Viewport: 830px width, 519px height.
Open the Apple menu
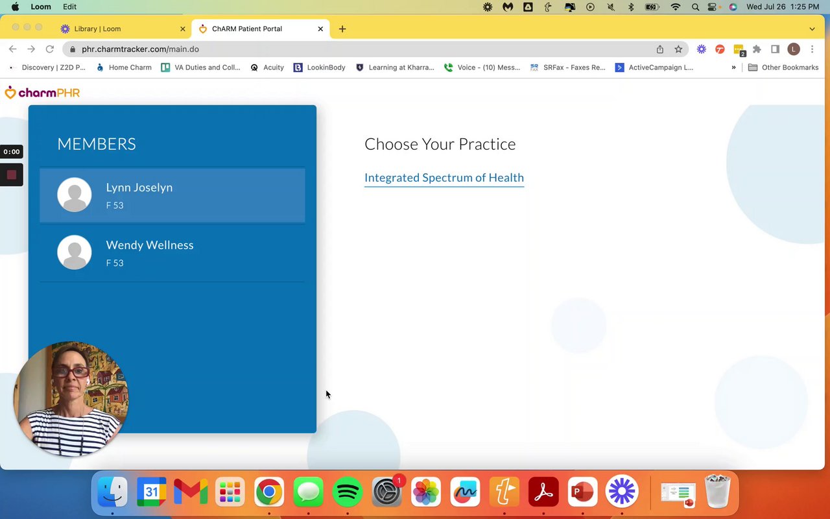(x=15, y=6)
